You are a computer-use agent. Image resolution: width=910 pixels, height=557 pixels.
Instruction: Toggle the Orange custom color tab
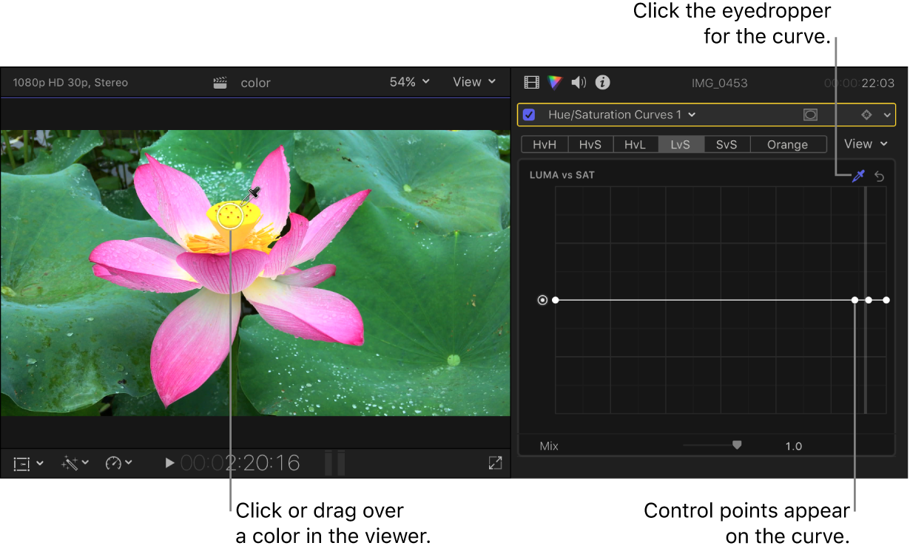coord(788,144)
